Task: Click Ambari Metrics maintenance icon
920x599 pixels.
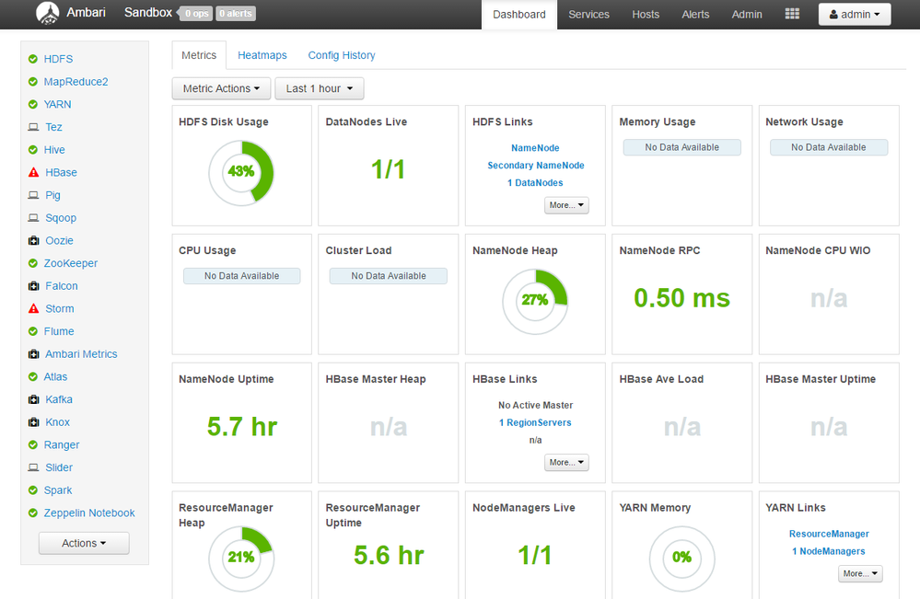Action: [x=33, y=354]
